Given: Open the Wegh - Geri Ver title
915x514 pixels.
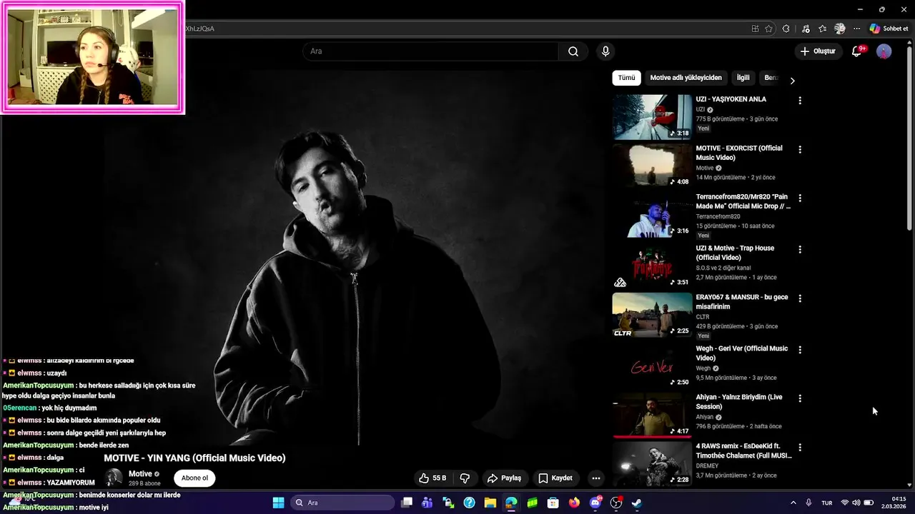Looking at the screenshot, I should tap(742, 353).
